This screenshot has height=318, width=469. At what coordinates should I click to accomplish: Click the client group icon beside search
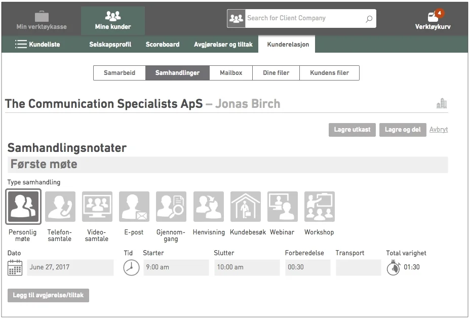point(236,19)
